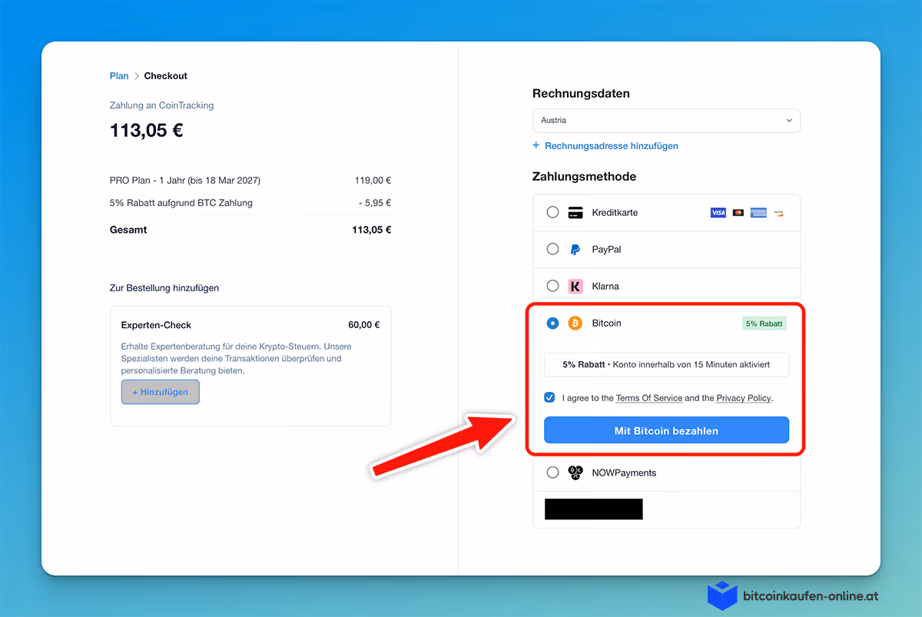Select the Klarna radio button
922x617 pixels.
point(552,286)
